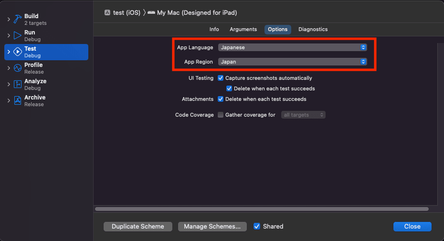The image size is (444, 241).
Task: Close the scheme editor
Action: pos(412,227)
